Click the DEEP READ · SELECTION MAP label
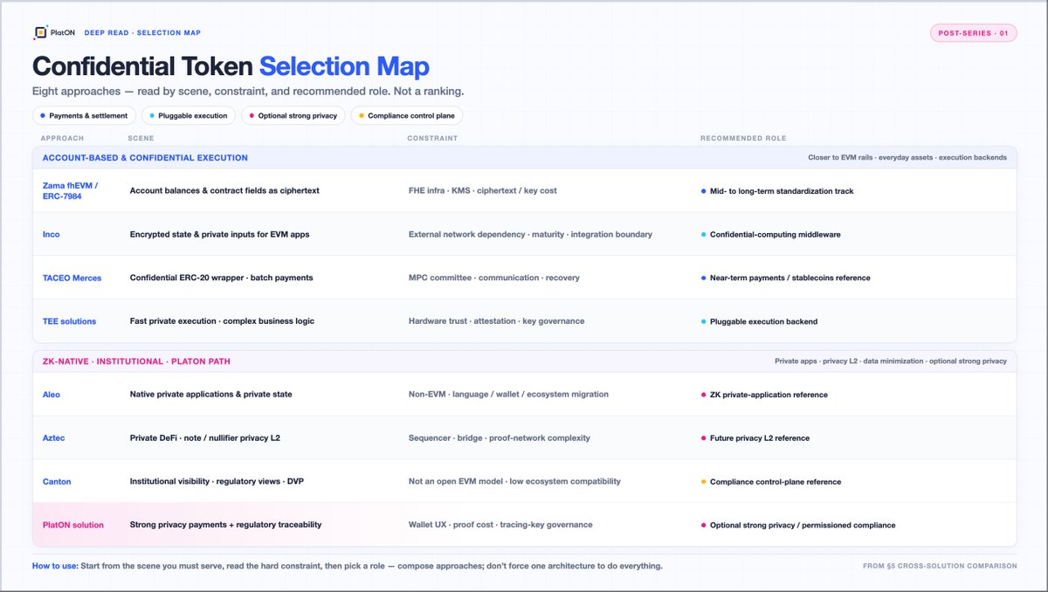This screenshot has height=592, width=1048. point(142,33)
